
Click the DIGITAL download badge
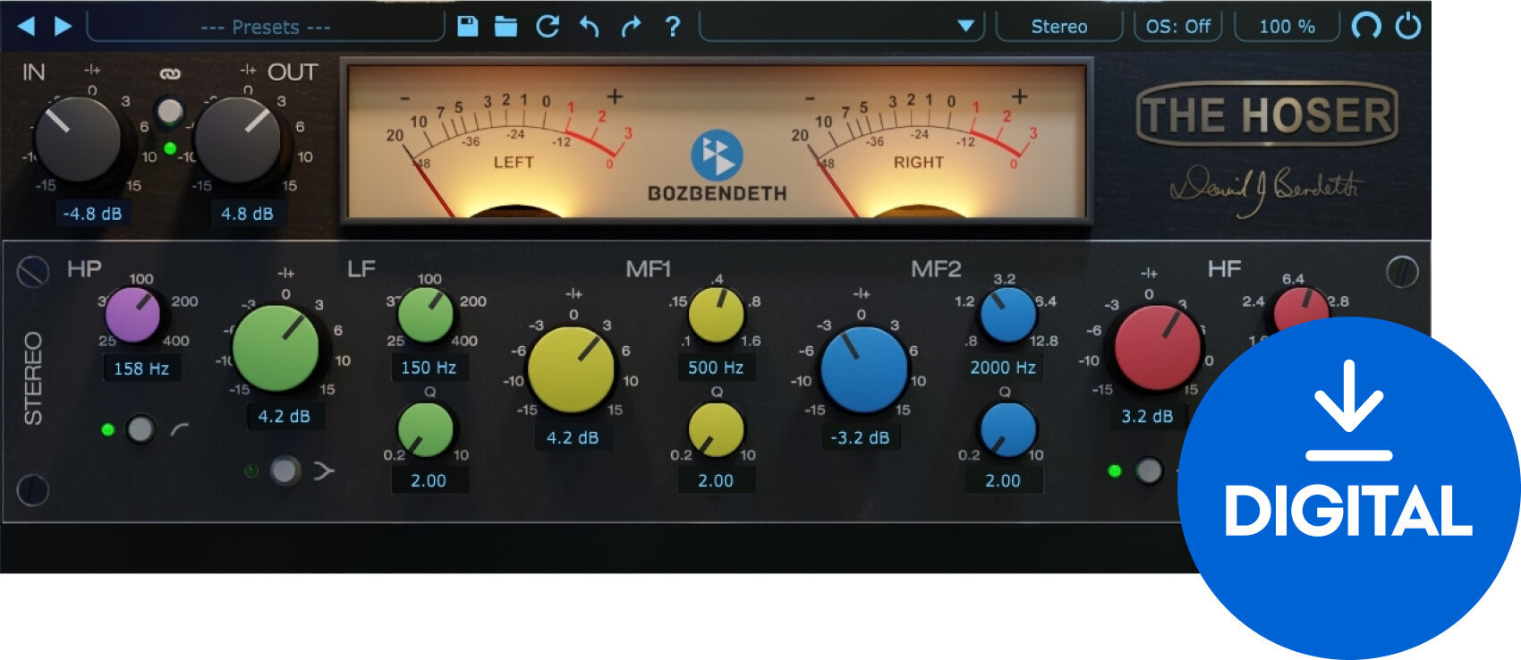[1348, 488]
